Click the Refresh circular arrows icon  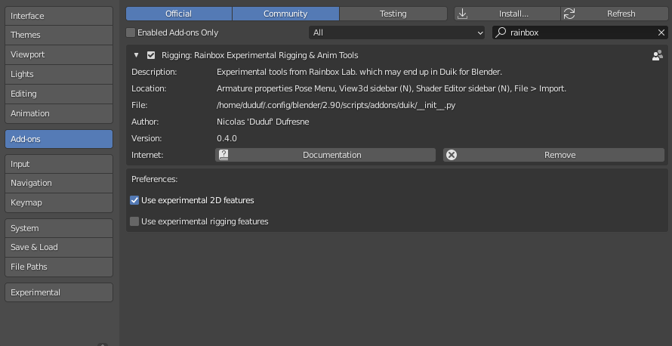tap(569, 14)
